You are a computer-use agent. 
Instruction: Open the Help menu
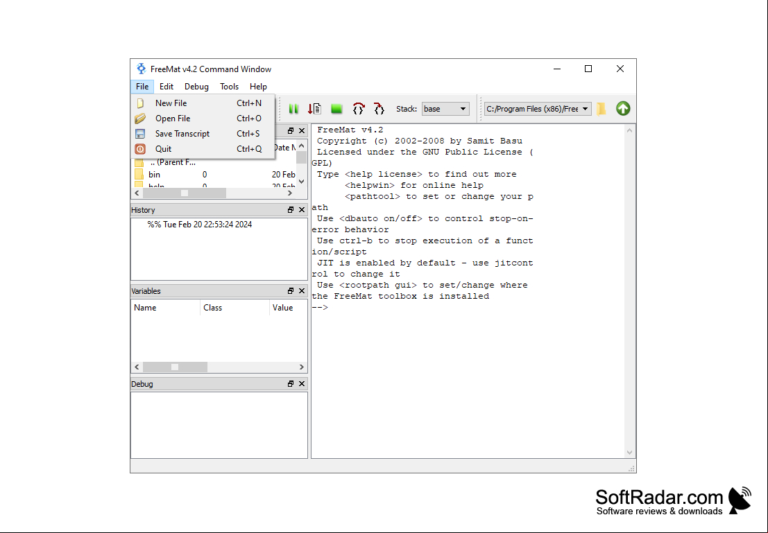tap(258, 87)
